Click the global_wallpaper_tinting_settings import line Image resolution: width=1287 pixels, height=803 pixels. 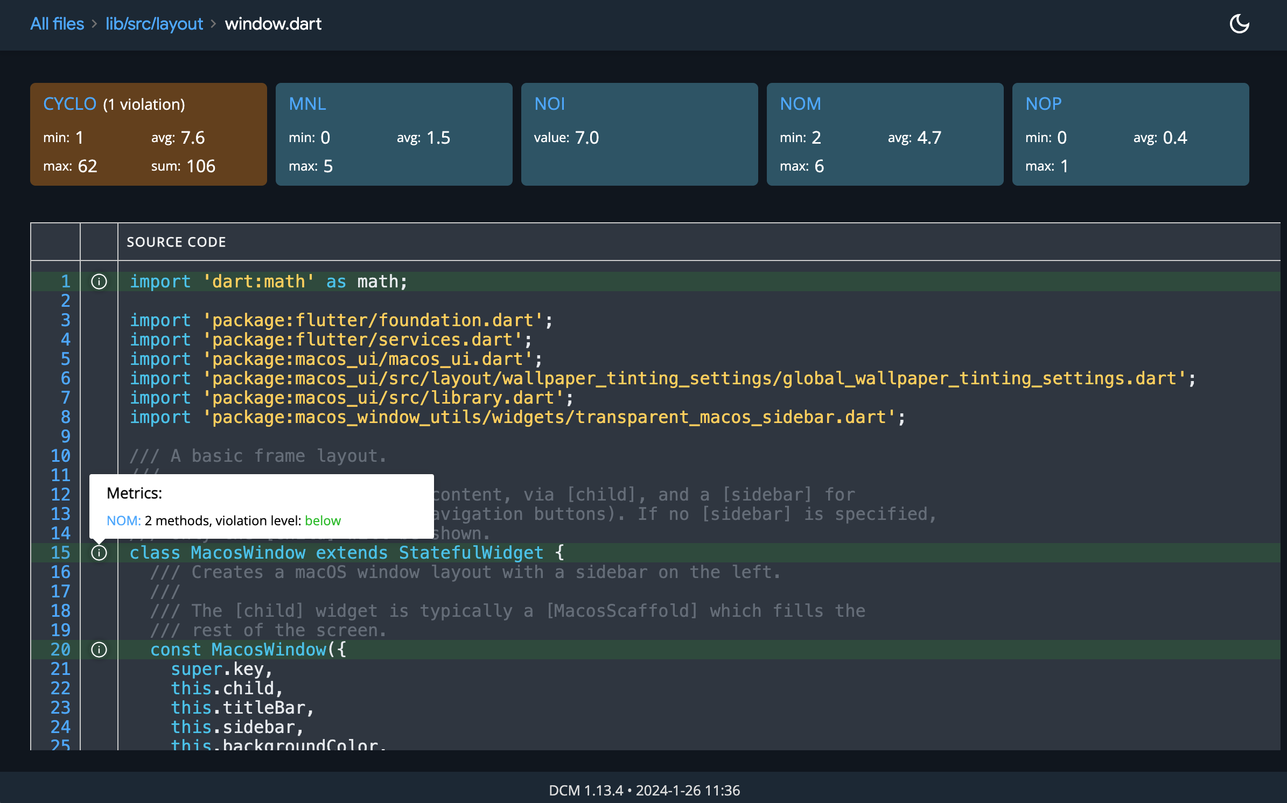tap(663, 378)
